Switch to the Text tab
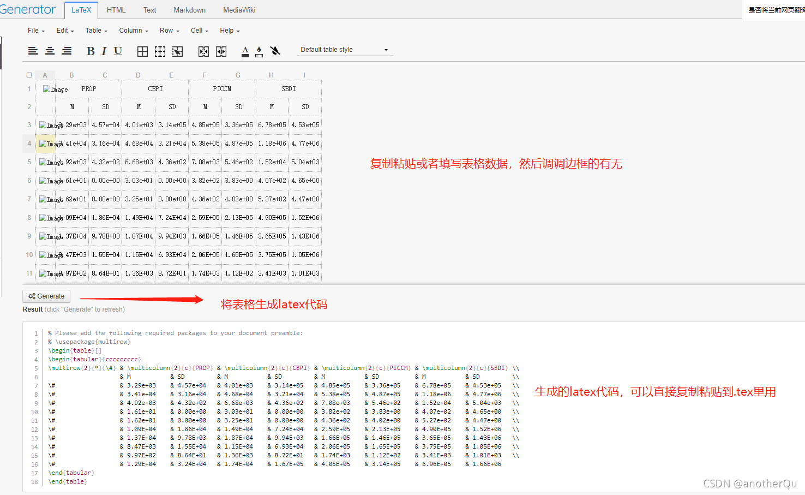Viewport: 805px width, 495px height. pyautogui.click(x=149, y=10)
